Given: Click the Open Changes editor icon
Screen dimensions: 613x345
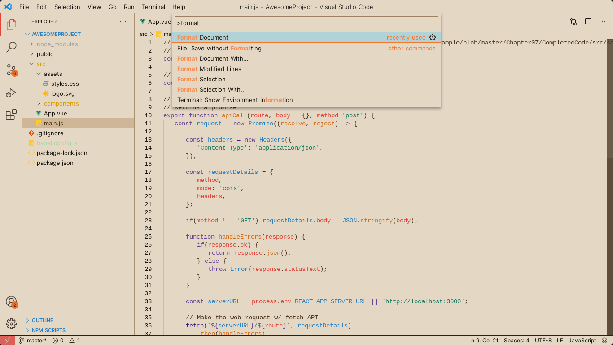Looking at the screenshot, I should pyautogui.click(x=574, y=22).
